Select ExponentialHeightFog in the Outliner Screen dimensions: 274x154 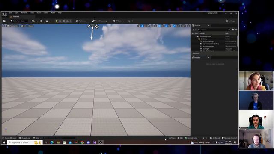click(211, 44)
